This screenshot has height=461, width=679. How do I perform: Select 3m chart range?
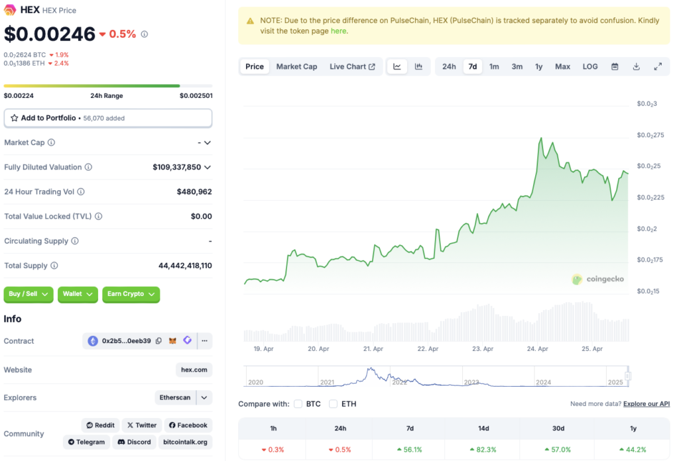click(517, 67)
